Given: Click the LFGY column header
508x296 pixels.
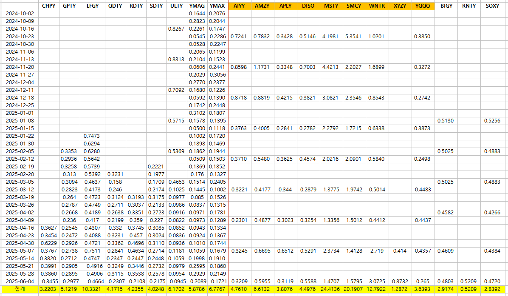Looking at the screenshot, I should [x=92, y=6].
